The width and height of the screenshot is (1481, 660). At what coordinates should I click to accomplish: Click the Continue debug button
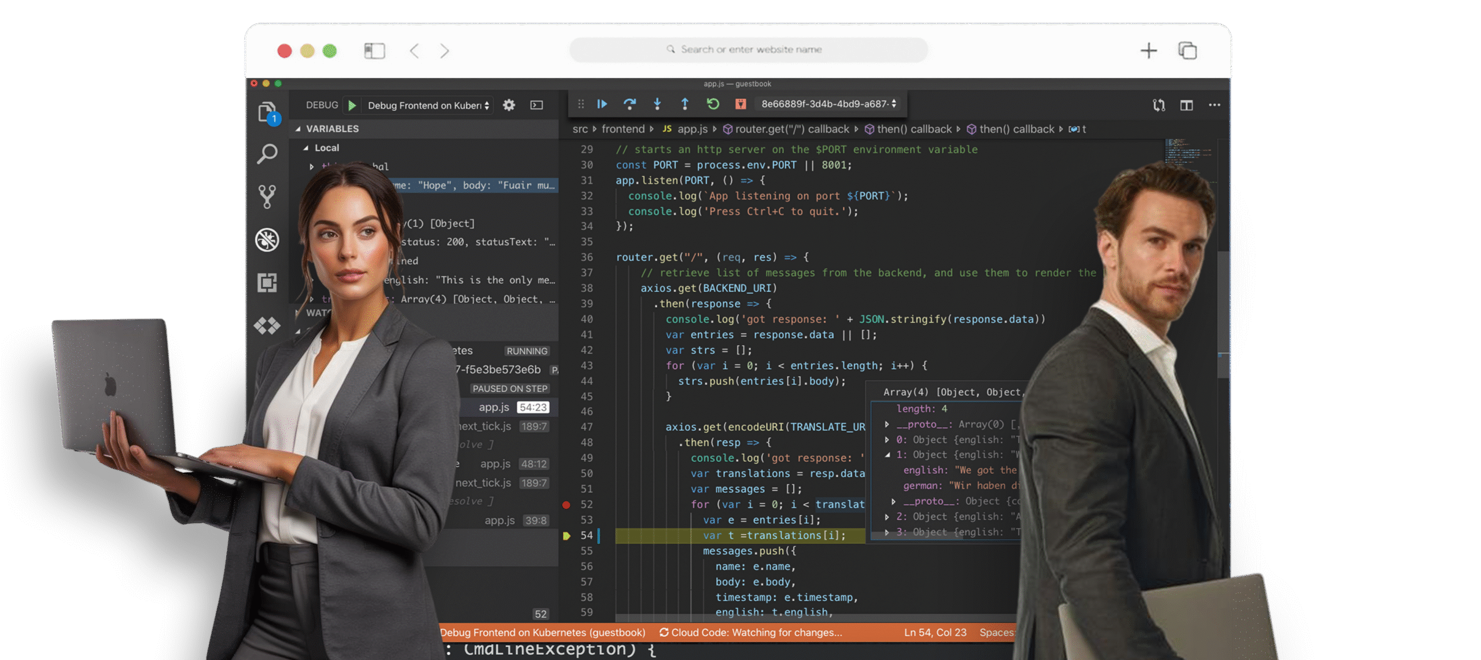[602, 104]
